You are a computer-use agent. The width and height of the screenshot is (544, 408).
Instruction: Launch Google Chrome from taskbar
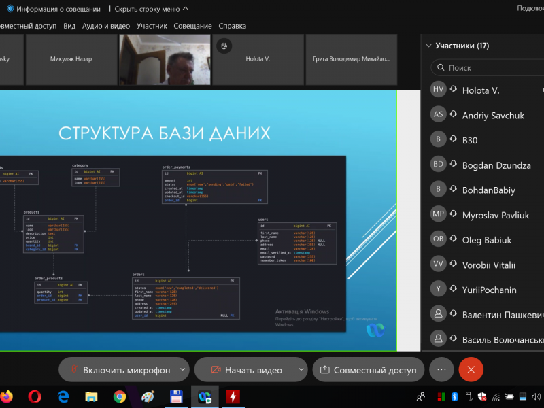120,396
